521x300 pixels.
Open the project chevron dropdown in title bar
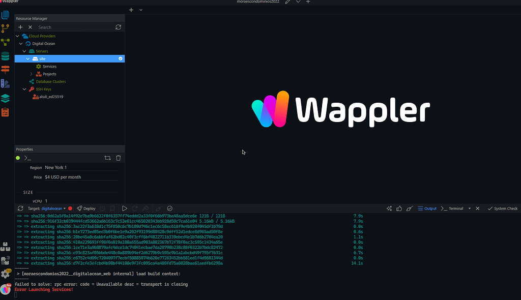tap(298, 2)
